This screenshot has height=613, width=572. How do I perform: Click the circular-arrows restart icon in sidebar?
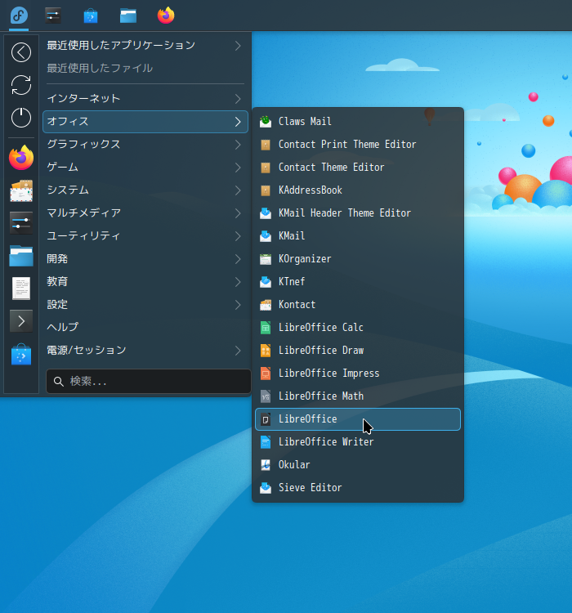(x=21, y=85)
